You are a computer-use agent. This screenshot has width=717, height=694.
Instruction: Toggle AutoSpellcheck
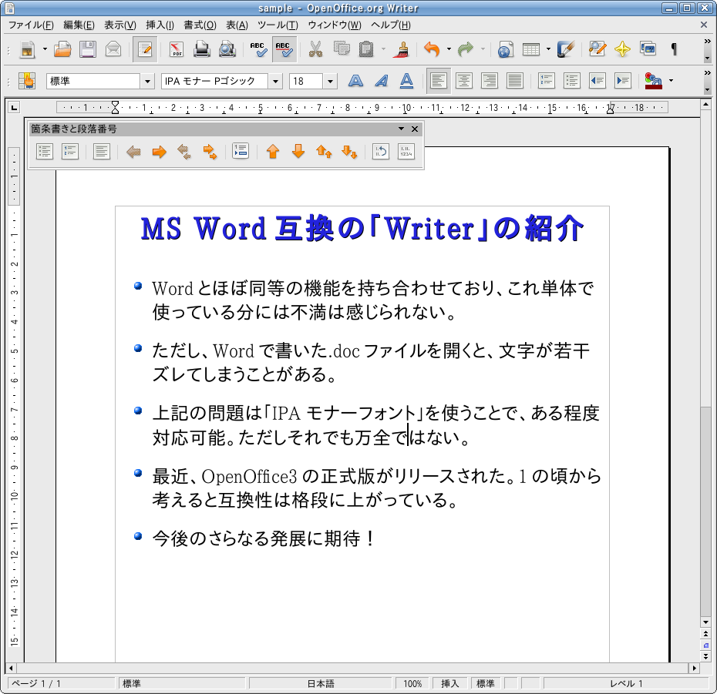284,49
